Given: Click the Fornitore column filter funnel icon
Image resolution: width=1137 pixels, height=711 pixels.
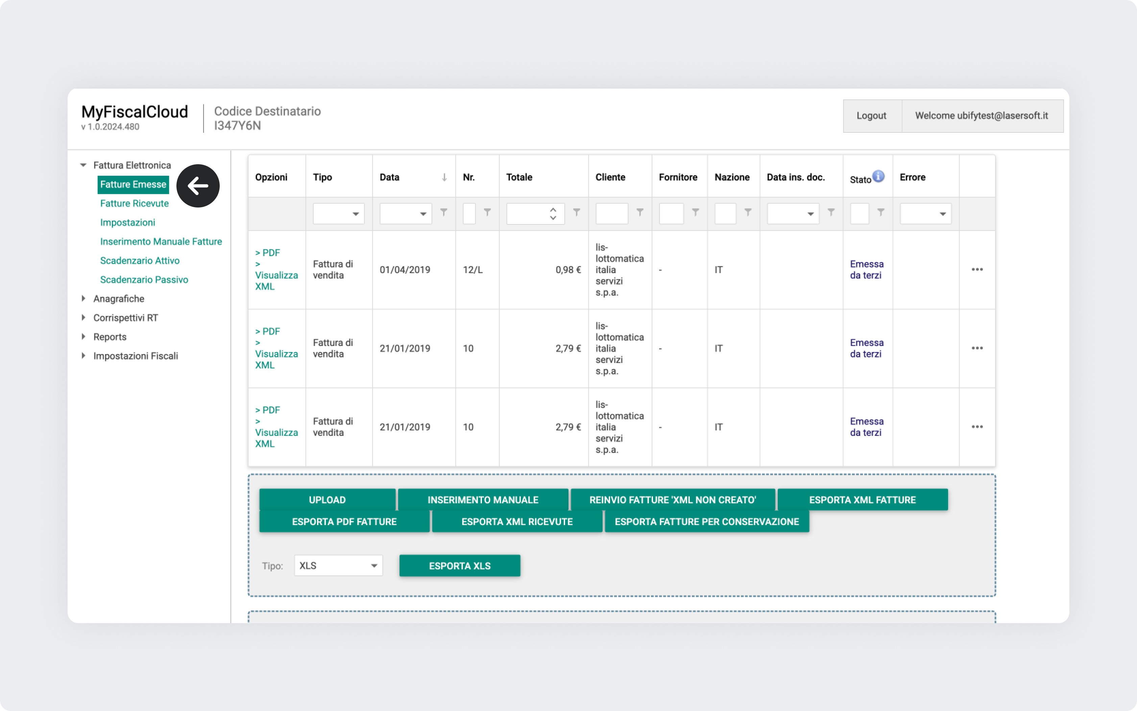Looking at the screenshot, I should point(695,213).
